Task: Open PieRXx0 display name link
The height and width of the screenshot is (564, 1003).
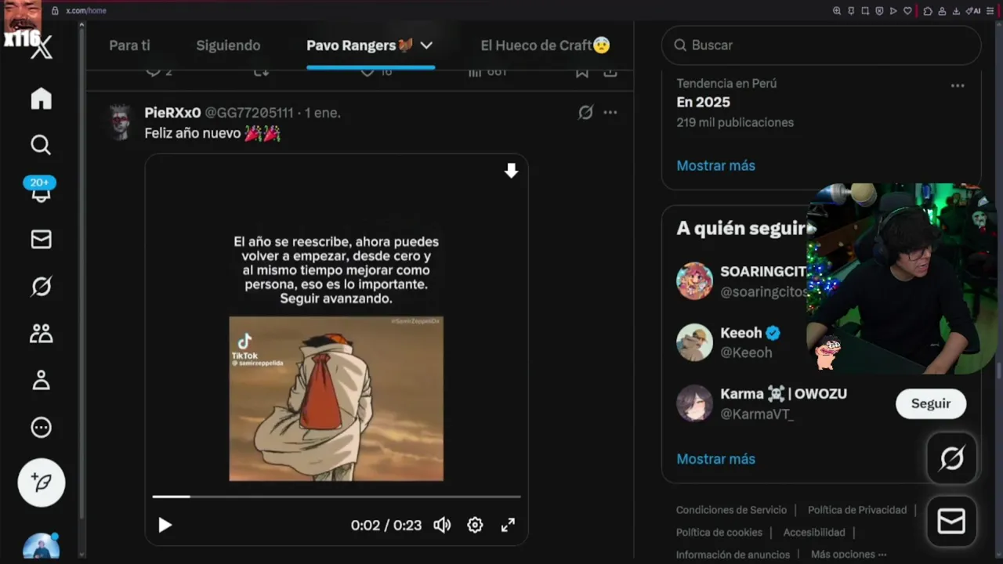Action: click(x=172, y=113)
